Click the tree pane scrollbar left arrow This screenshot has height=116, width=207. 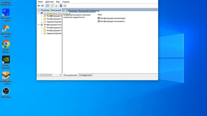pyautogui.click(x=38, y=75)
